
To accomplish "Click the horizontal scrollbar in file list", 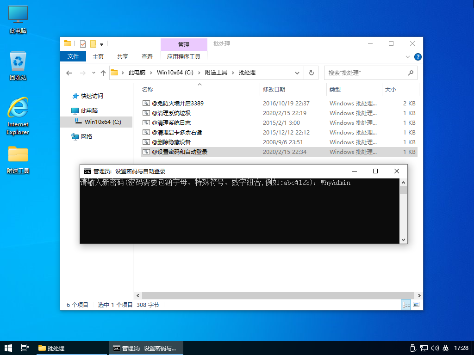I will 278,295.
